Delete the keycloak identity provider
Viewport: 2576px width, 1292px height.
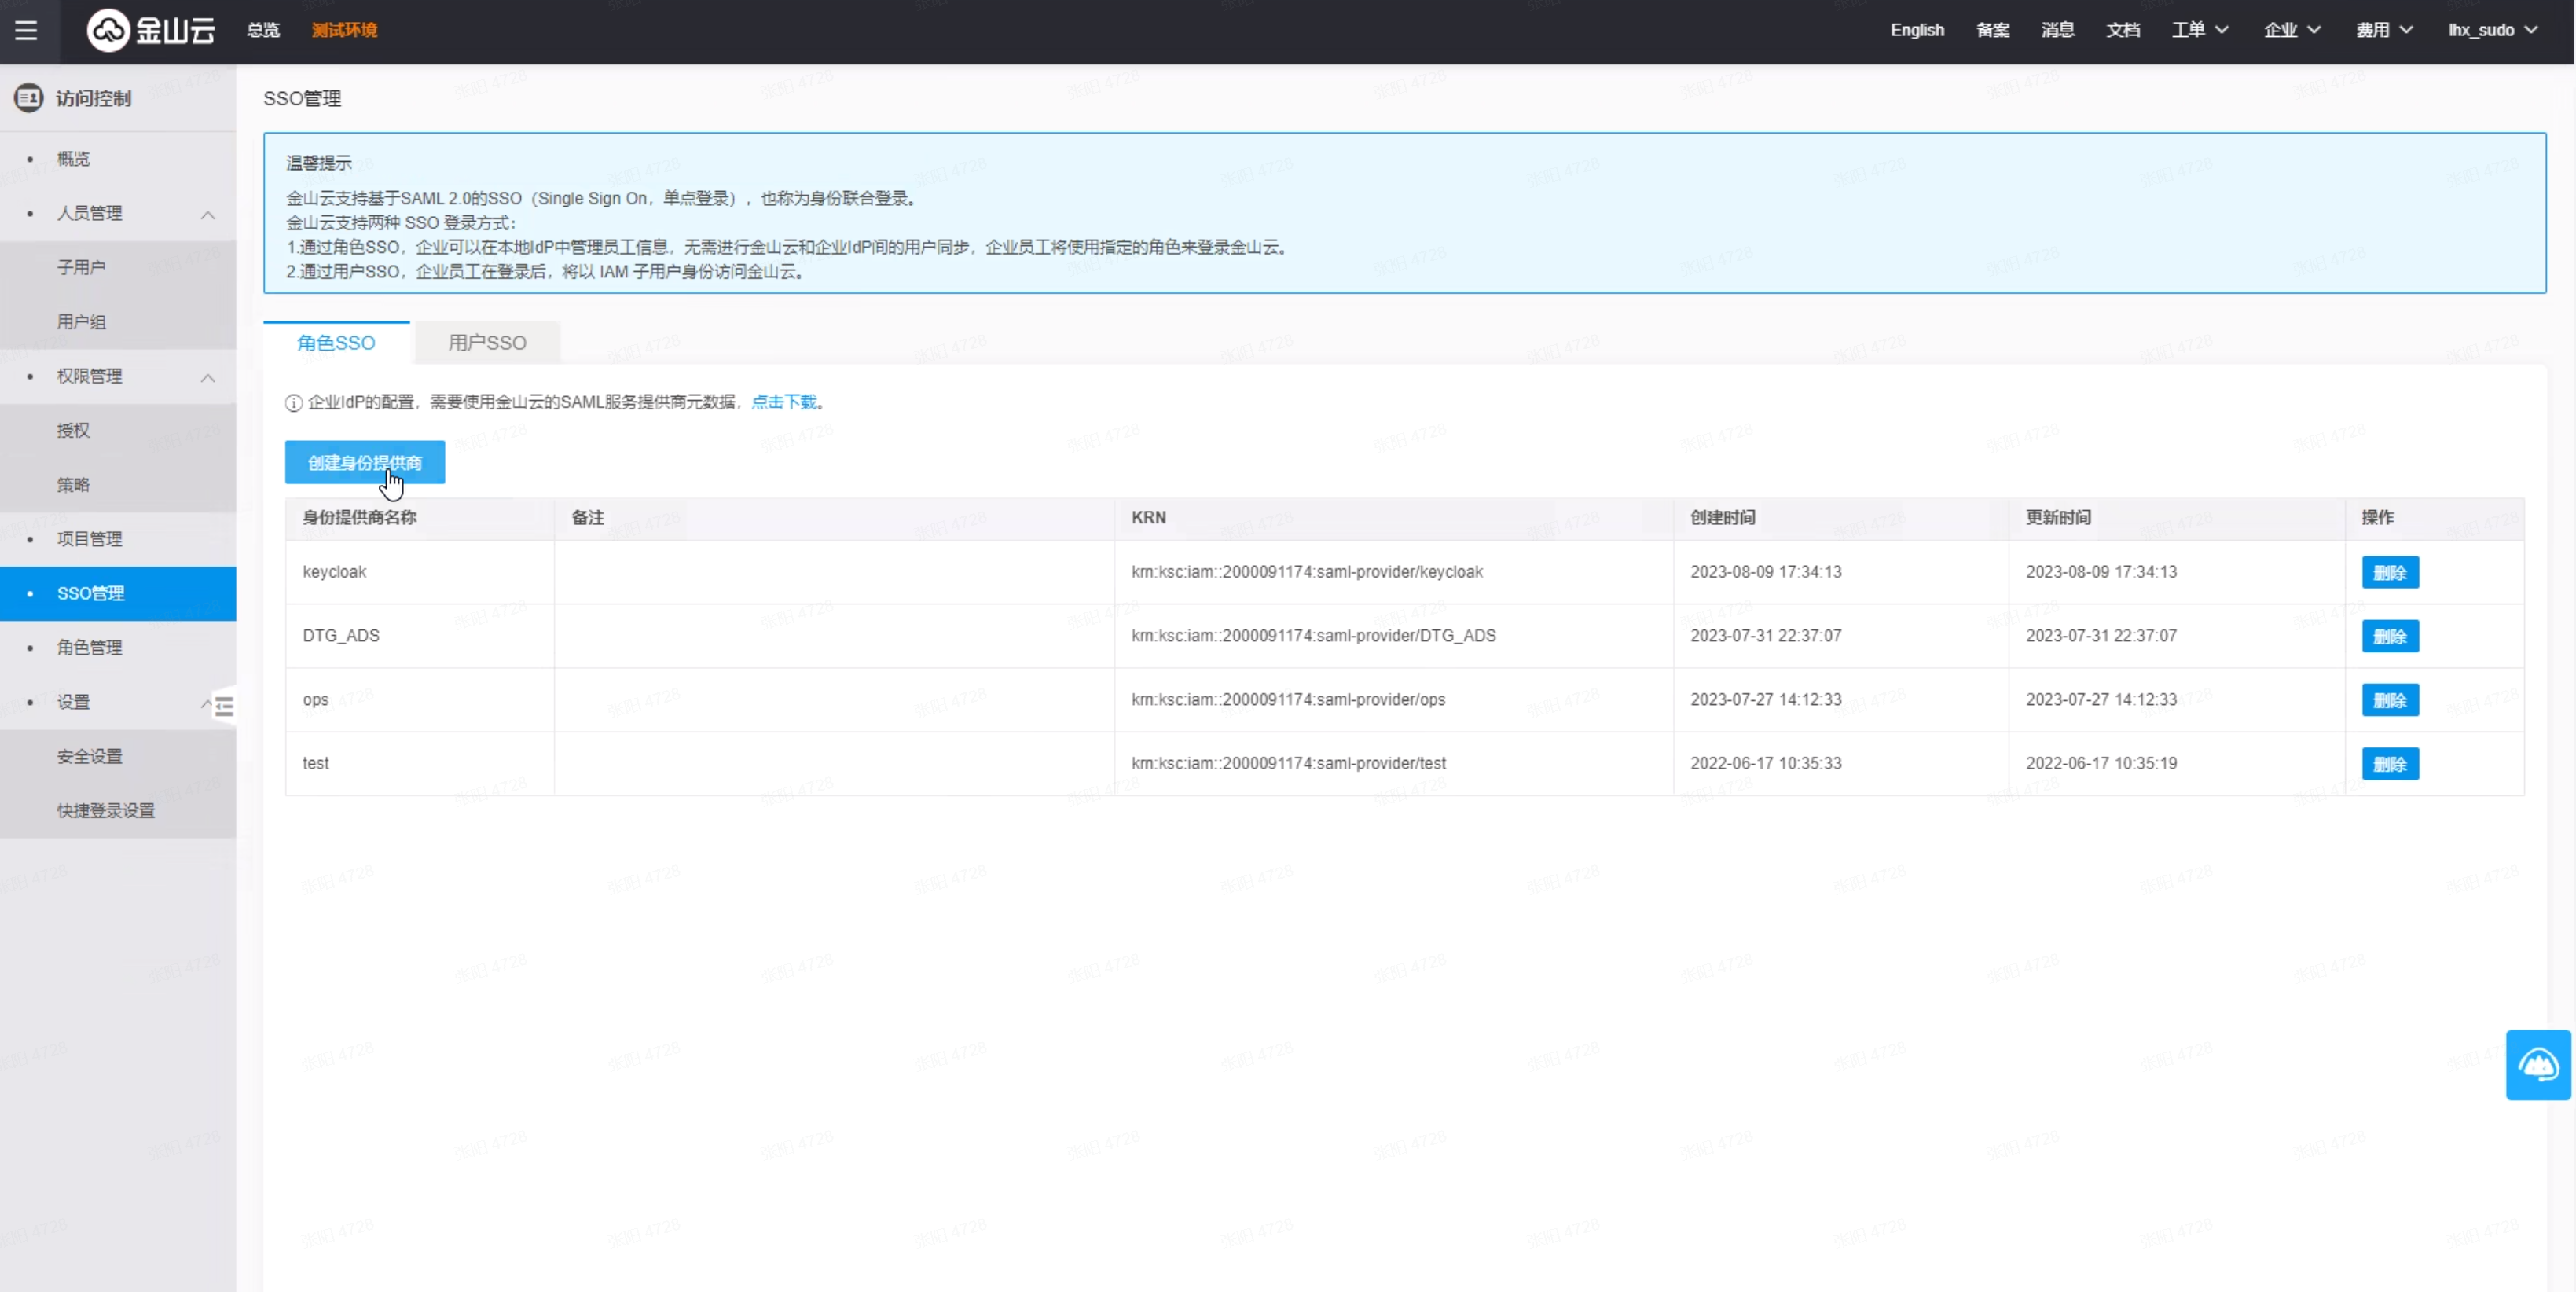[x=2389, y=573]
